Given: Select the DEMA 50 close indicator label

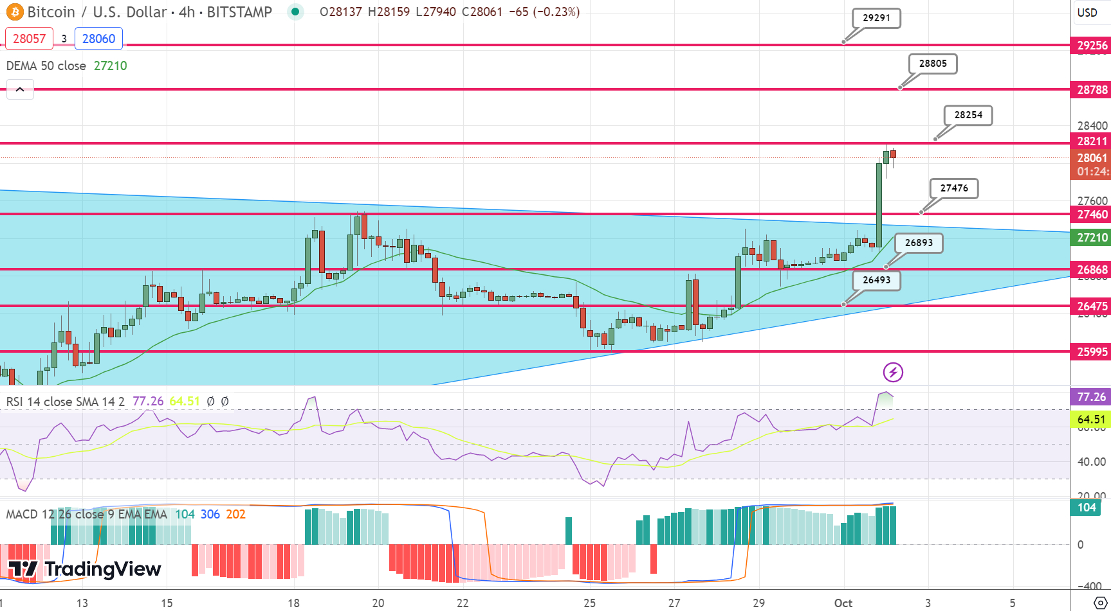Looking at the screenshot, I should [x=46, y=66].
